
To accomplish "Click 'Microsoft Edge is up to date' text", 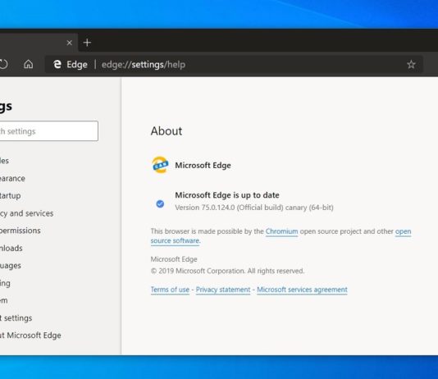I will [x=227, y=195].
